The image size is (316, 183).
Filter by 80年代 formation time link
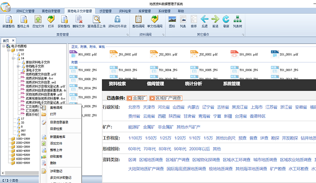165,149
